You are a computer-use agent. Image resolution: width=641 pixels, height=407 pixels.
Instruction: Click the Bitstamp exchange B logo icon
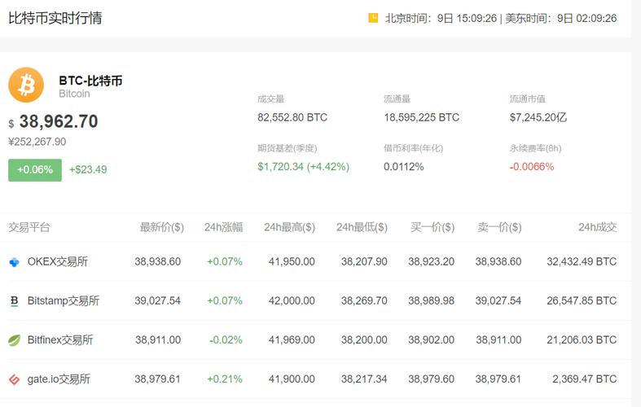tap(15, 301)
